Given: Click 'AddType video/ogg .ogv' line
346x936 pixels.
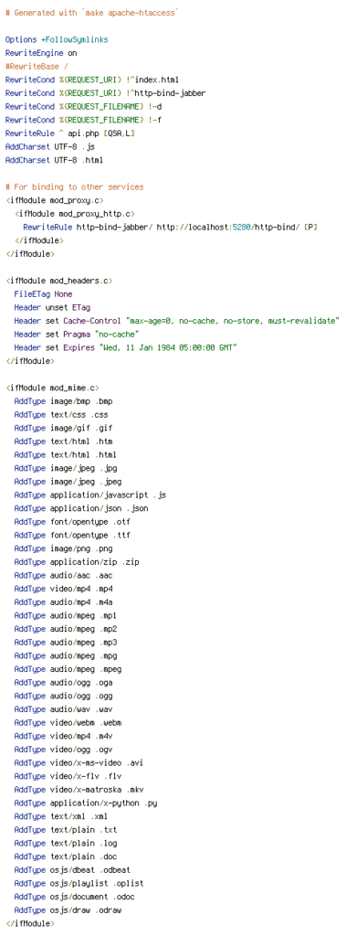Looking at the screenshot, I should coord(63,749).
